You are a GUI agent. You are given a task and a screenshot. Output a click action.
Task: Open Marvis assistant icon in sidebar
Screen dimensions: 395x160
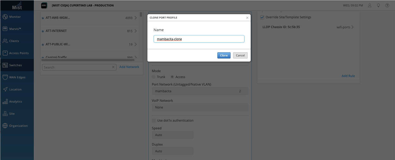click(x=5, y=29)
